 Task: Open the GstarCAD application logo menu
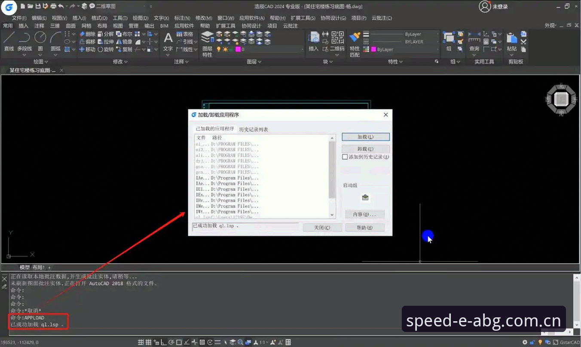click(x=9, y=7)
